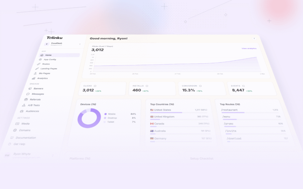This screenshot has height=189, width=303.
Task: Click the Top Countries (7d) heading
Action: point(162,104)
